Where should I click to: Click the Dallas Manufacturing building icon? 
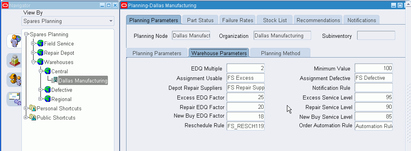(55, 81)
